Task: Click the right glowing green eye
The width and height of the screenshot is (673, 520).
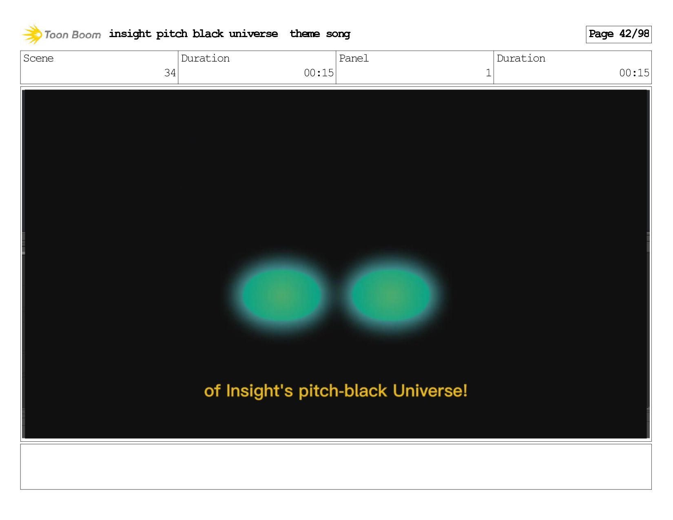Action: tap(391, 295)
